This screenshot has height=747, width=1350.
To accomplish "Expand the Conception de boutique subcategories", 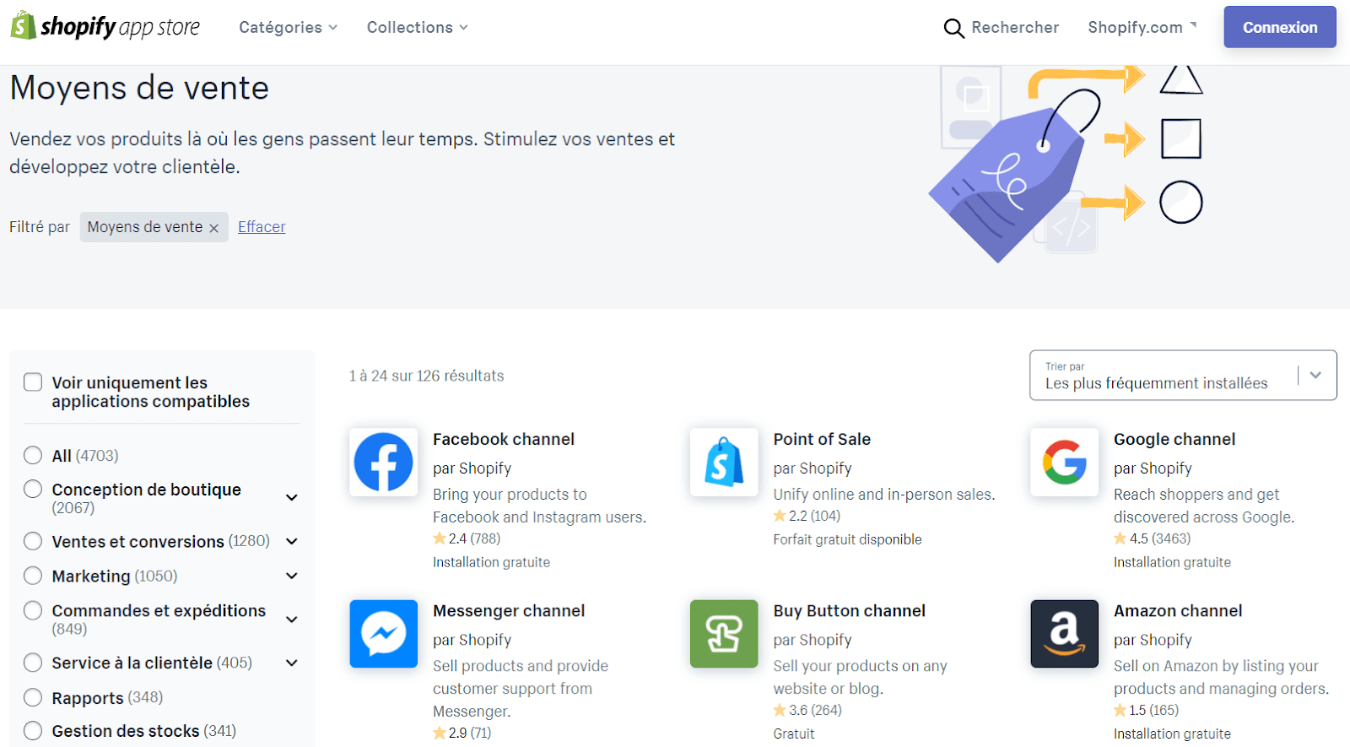I will 292,498.
